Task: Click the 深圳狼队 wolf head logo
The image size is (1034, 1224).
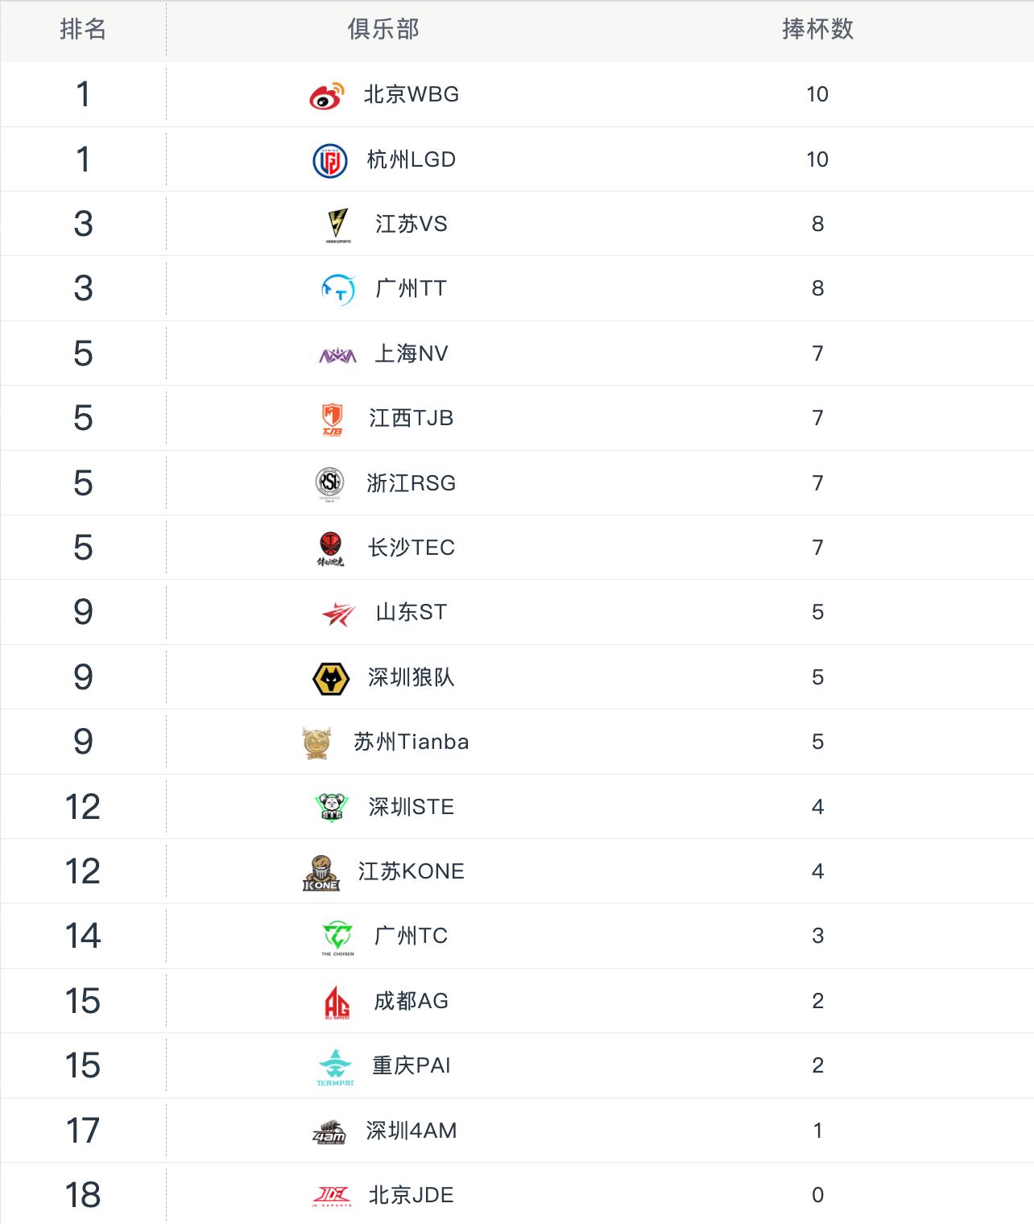Action: [x=330, y=678]
